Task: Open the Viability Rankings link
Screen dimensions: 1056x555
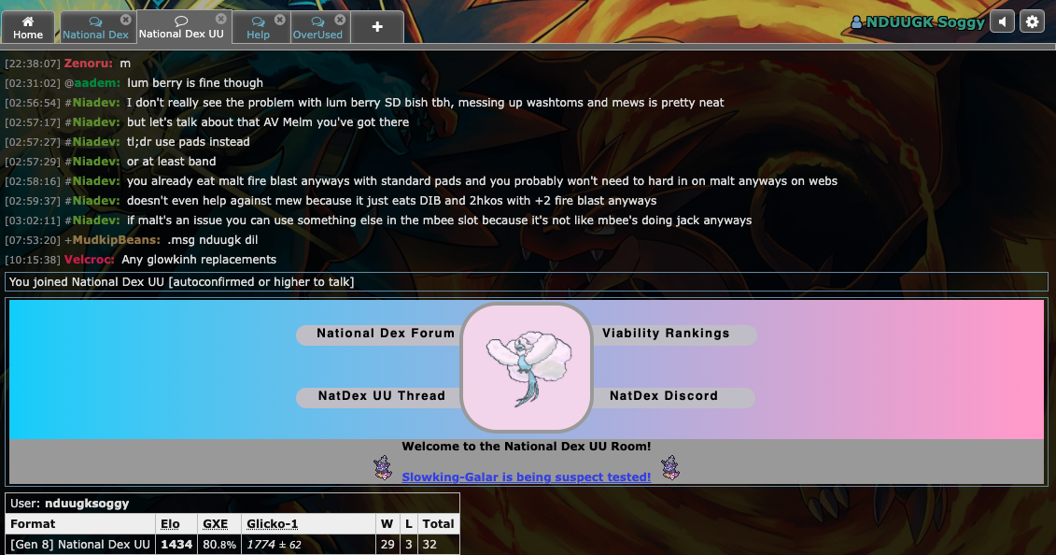Action: [x=666, y=334]
